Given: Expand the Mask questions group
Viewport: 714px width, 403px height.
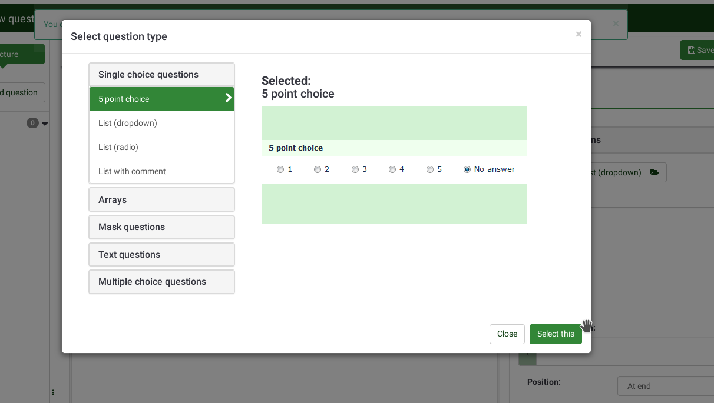Looking at the screenshot, I should pyautogui.click(x=161, y=227).
